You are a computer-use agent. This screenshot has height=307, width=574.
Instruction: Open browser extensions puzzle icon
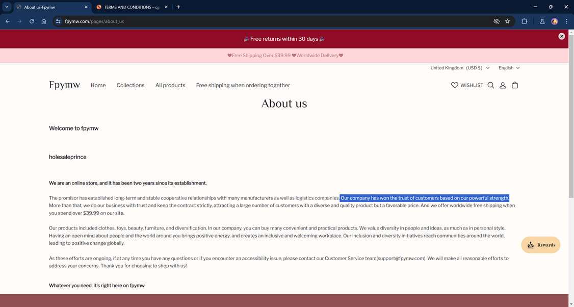[524, 21]
